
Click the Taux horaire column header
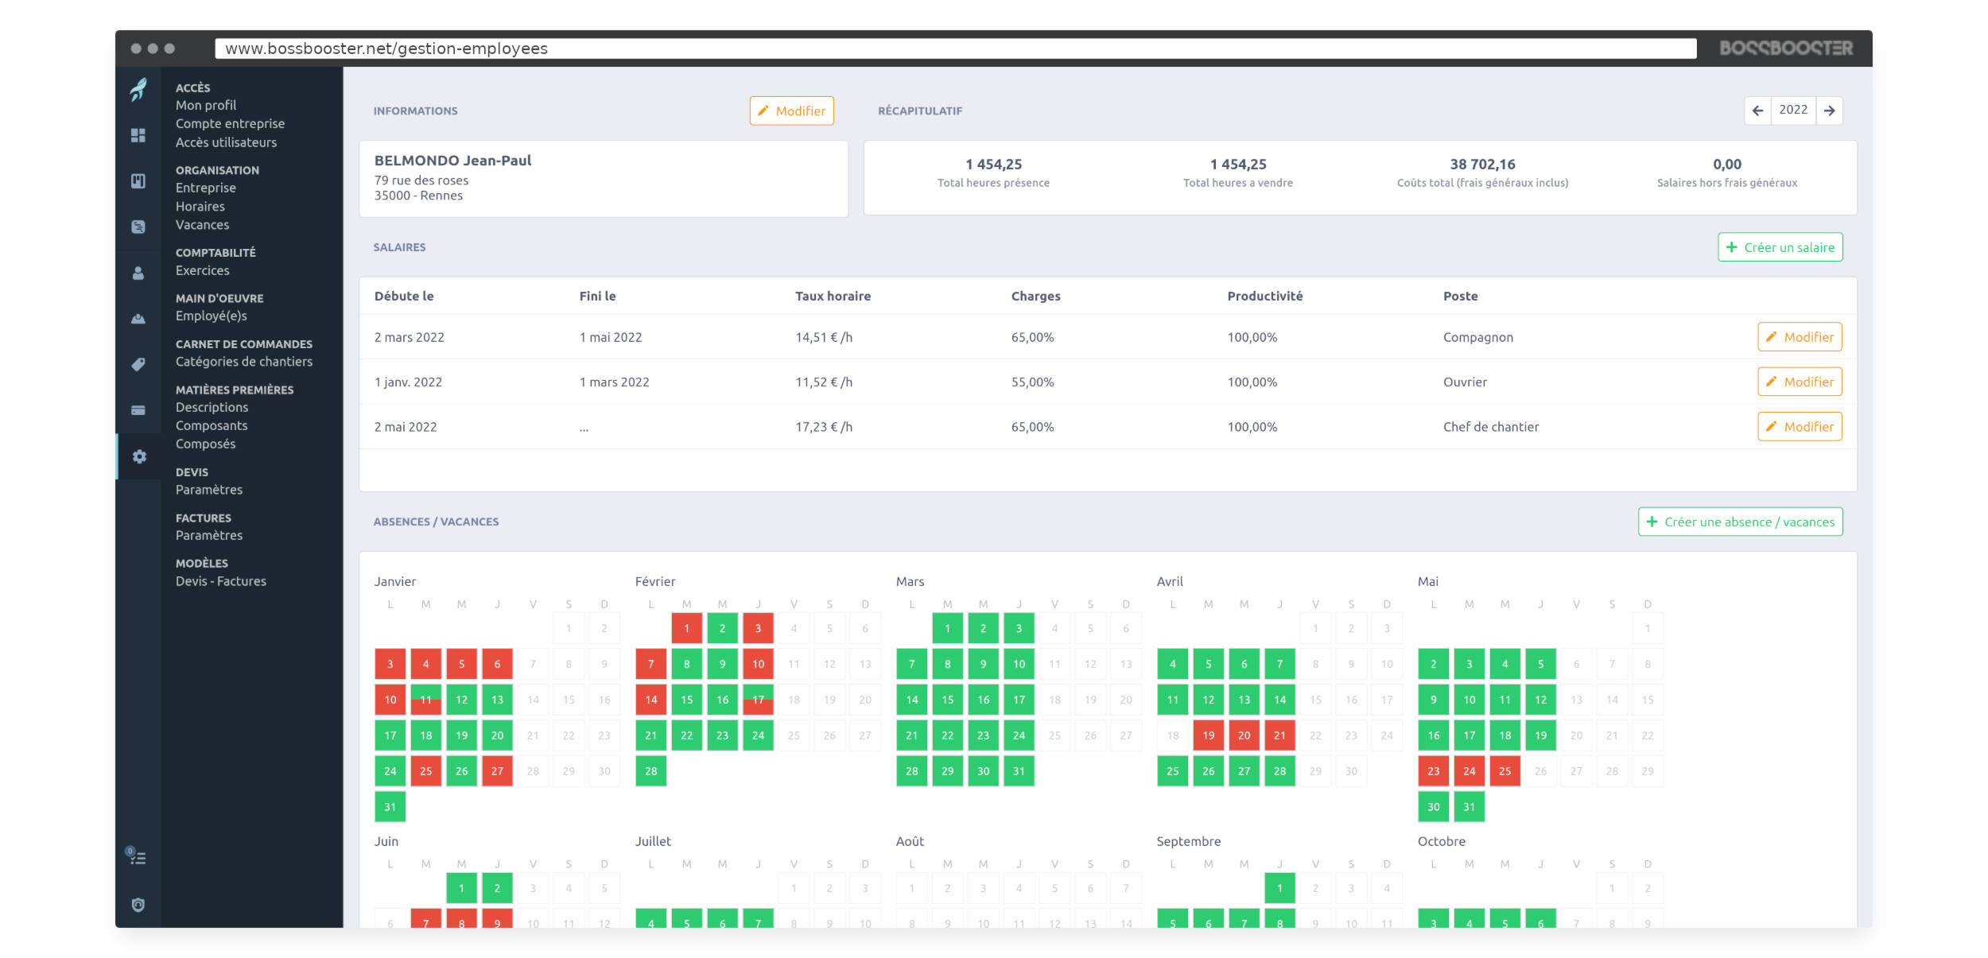[833, 296]
